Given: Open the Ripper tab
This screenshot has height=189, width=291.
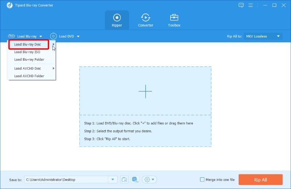Looking at the screenshot, I should point(117,20).
